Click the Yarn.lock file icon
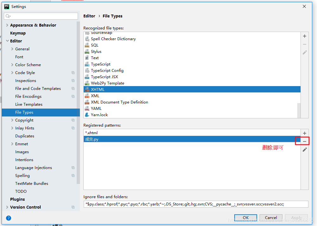The height and width of the screenshot is (226, 317). pyautogui.click(x=87, y=115)
